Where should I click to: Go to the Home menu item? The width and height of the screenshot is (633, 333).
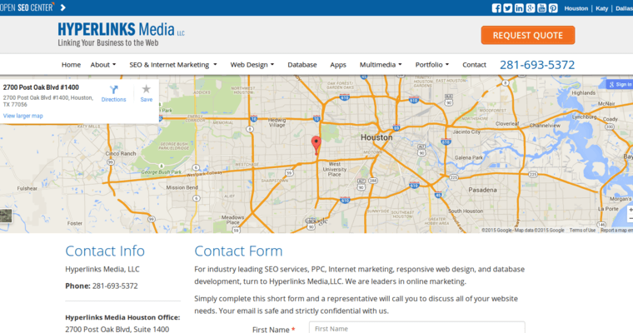click(71, 64)
